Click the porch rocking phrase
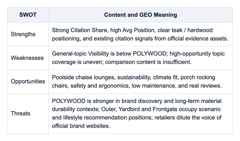 coord(198,77)
